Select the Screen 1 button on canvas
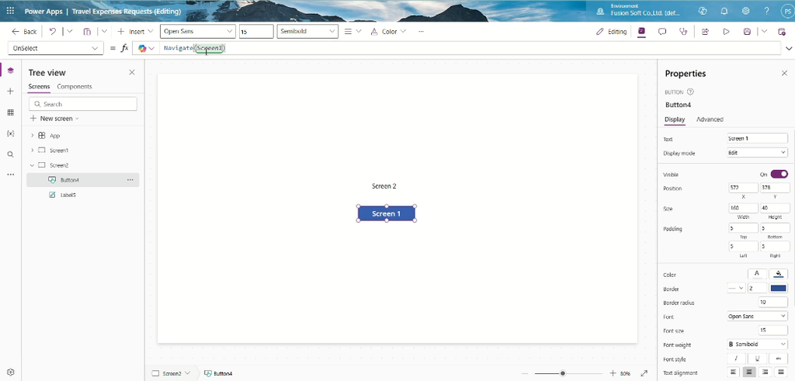Image resolution: width=795 pixels, height=381 pixels. [387, 213]
